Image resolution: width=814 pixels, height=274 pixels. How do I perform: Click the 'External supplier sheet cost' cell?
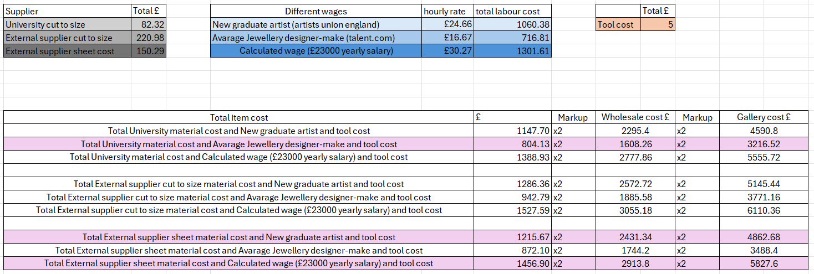click(x=68, y=51)
